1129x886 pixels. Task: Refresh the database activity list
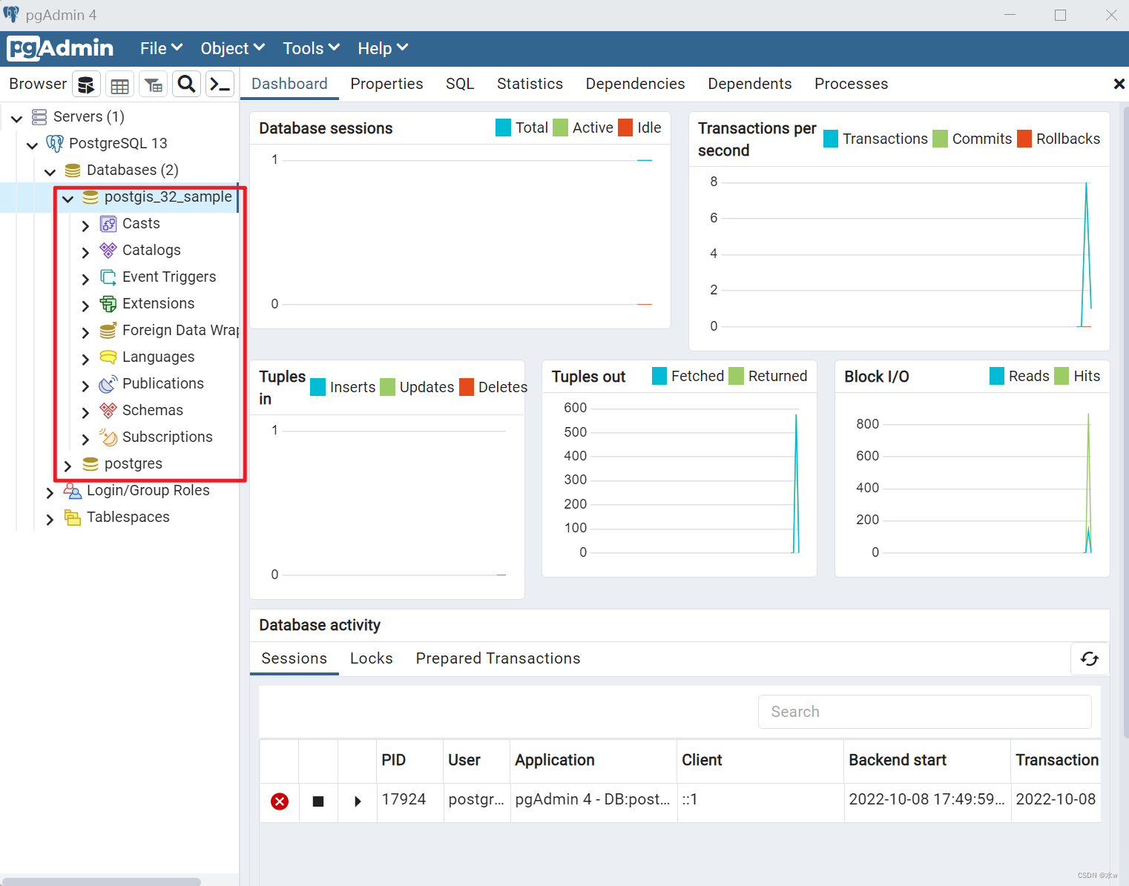pos(1090,658)
